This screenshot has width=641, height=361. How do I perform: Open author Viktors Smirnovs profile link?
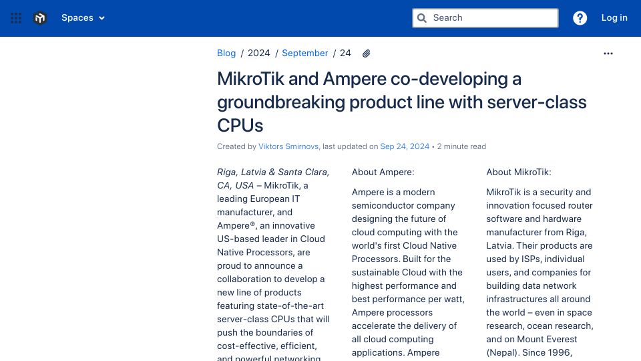(288, 146)
